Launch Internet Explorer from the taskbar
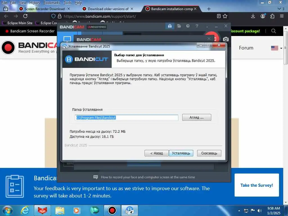Image resolution: width=288 pixels, height=216 pixels. tap(25, 210)
